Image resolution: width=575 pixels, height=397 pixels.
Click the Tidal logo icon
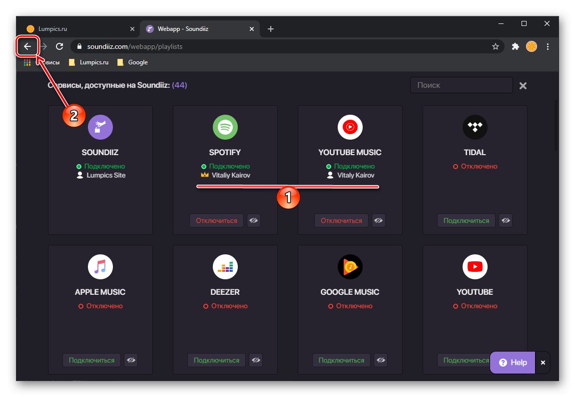coord(475,127)
